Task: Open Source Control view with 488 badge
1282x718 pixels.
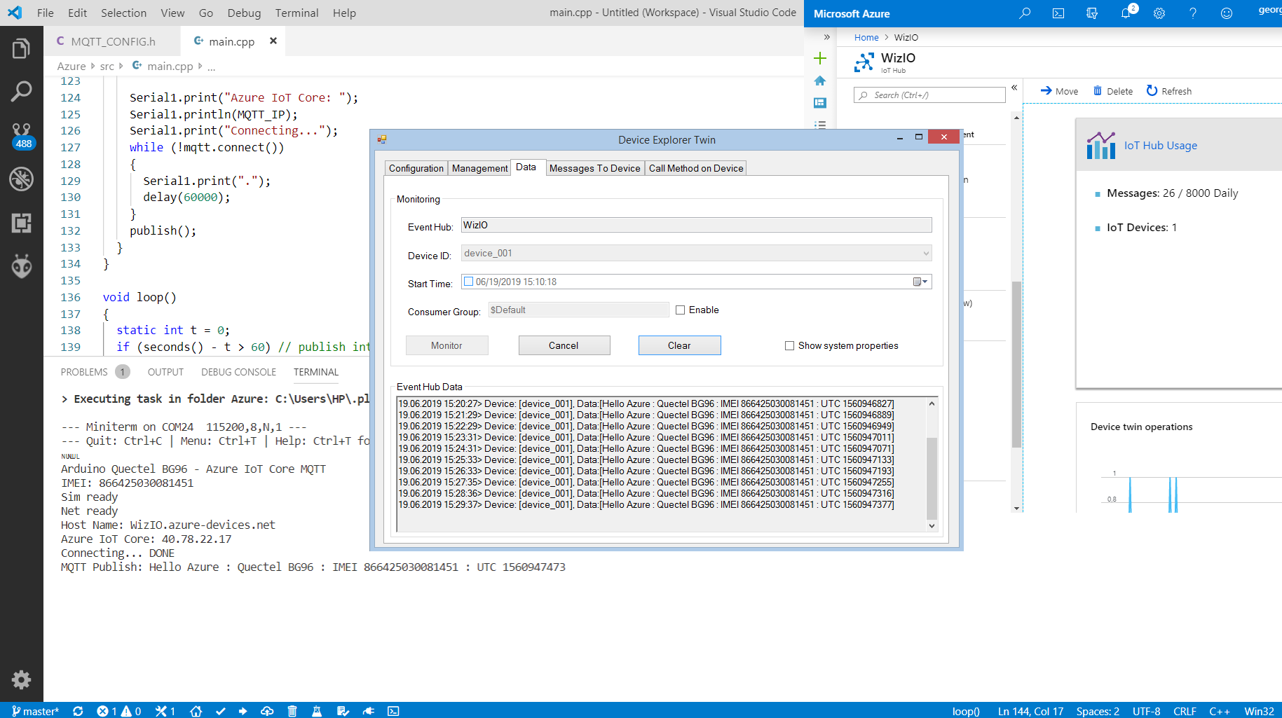Action: (x=22, y=136)
